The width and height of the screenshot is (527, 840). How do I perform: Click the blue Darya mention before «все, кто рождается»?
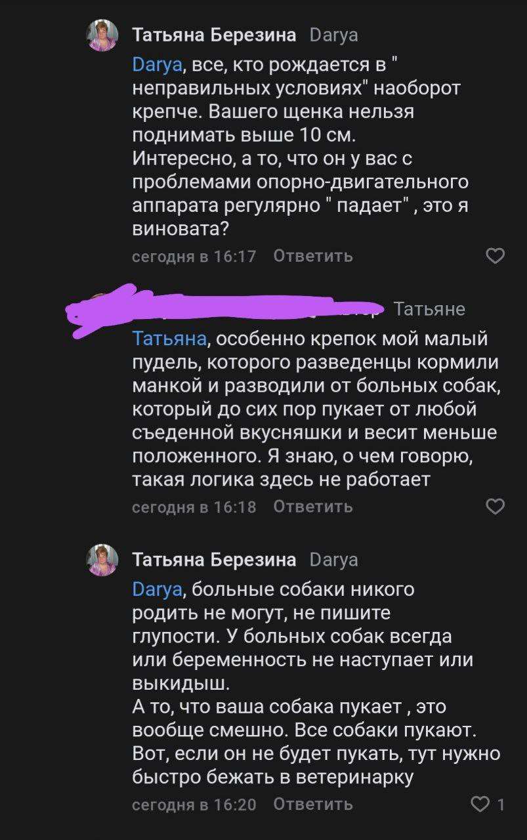pos(157,64)
